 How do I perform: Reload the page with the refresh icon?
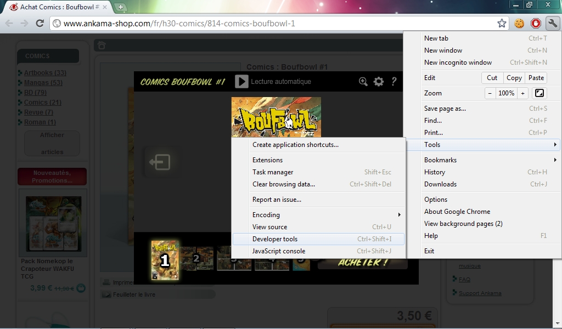[40, 24]
